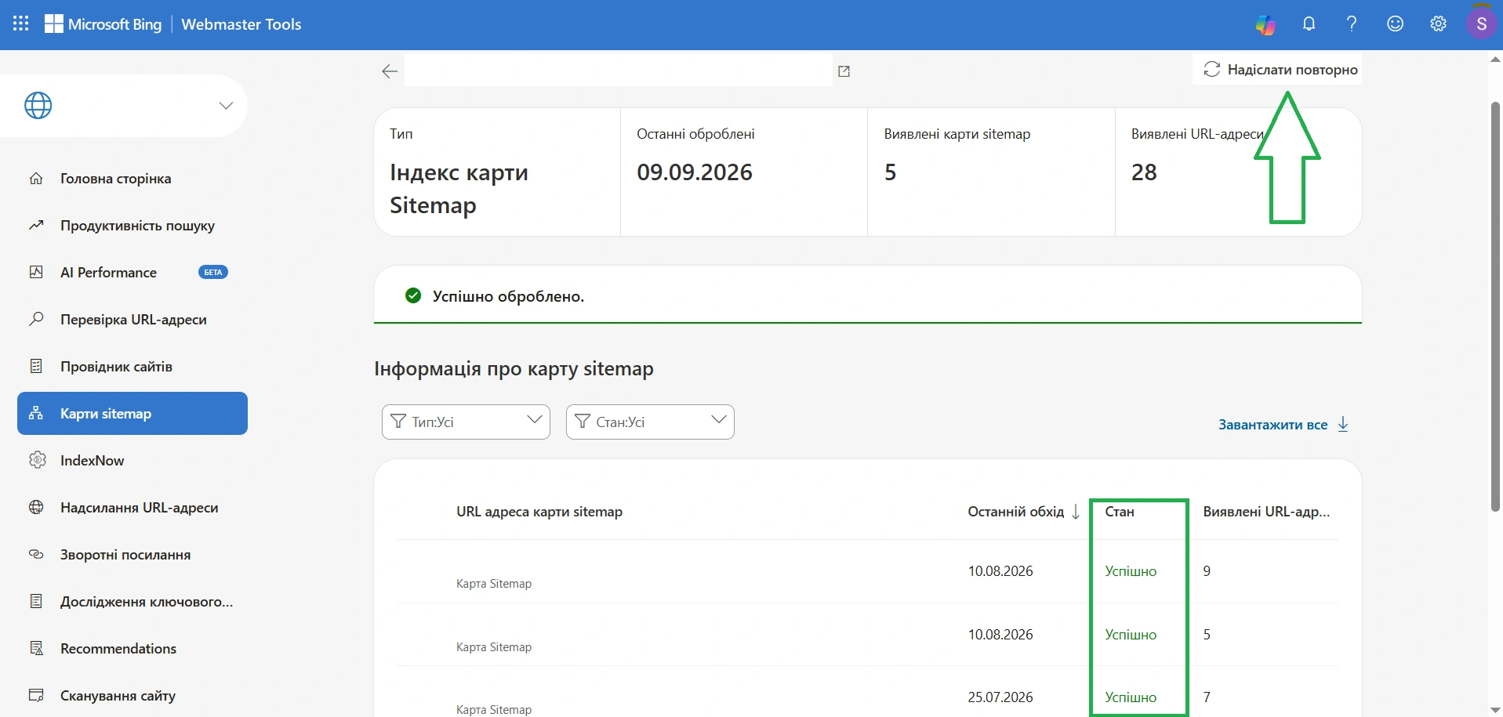The height and width of the screenshot is (717, 1503).
Task: Open the settings gear in header
Action: (x=1438, y=24)
